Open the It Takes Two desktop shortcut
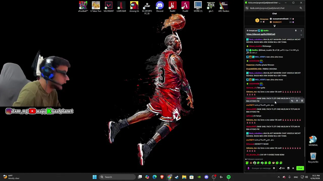Image resolution: width=323 pixels, height=181 pixels. [96, 7]
